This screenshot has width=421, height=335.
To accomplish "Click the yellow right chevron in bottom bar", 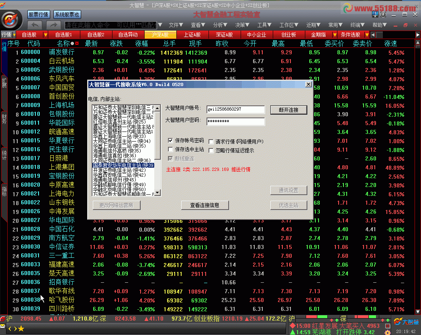I will [15, 329].
